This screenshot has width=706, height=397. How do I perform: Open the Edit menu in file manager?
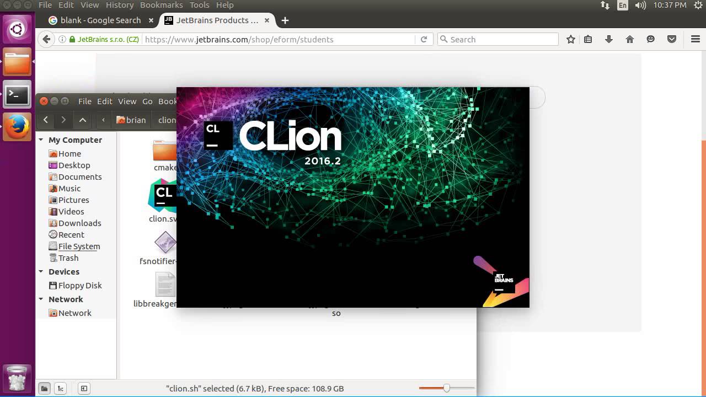(x=105, y=101)
